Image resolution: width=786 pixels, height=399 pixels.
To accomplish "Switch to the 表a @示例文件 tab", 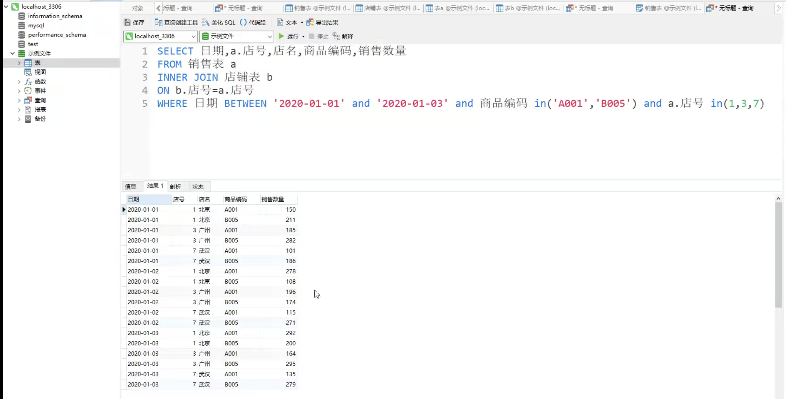I will coord(458,8).
